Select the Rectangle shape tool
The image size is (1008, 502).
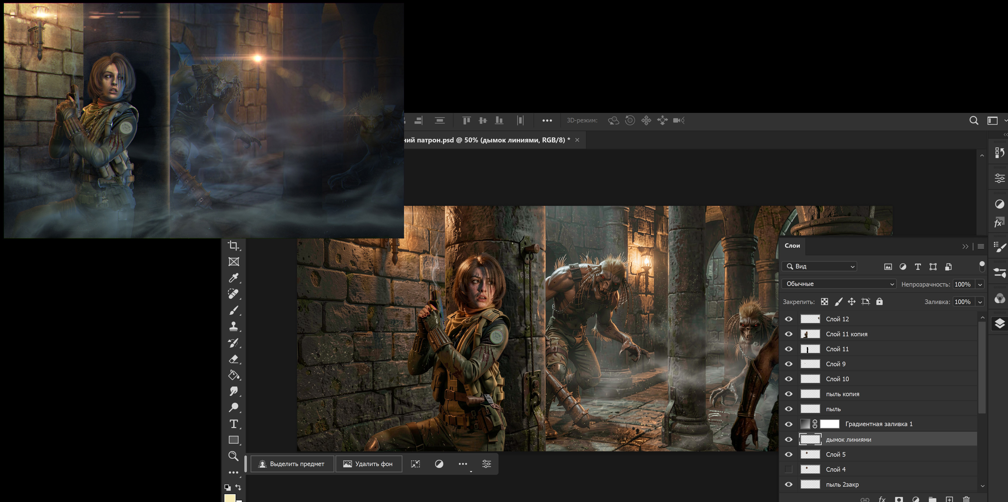click(x=234, y=440)
